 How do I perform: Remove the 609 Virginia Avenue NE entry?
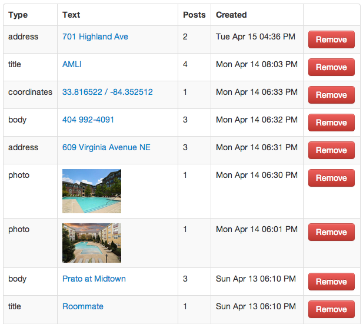coord(331,150)
